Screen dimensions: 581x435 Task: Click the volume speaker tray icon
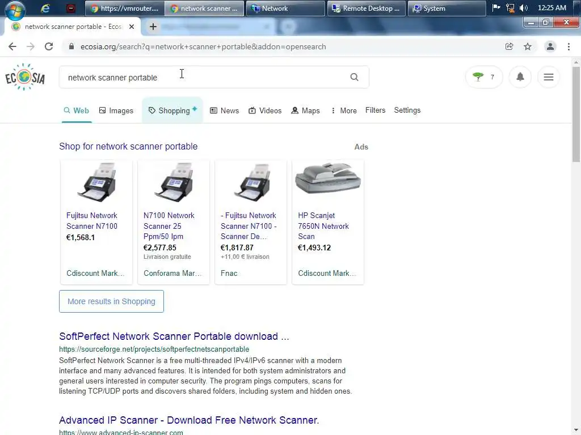(524, 8)
